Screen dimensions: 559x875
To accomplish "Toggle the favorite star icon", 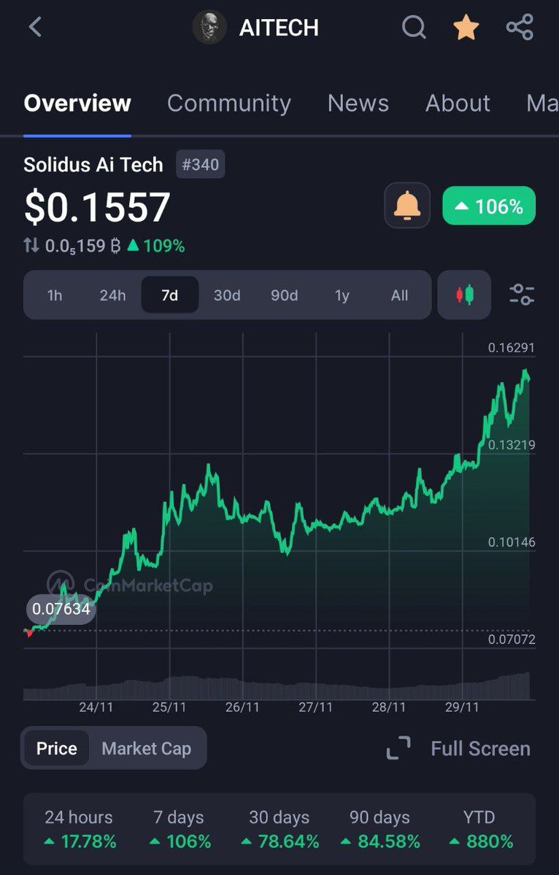I will coord(466,28).
